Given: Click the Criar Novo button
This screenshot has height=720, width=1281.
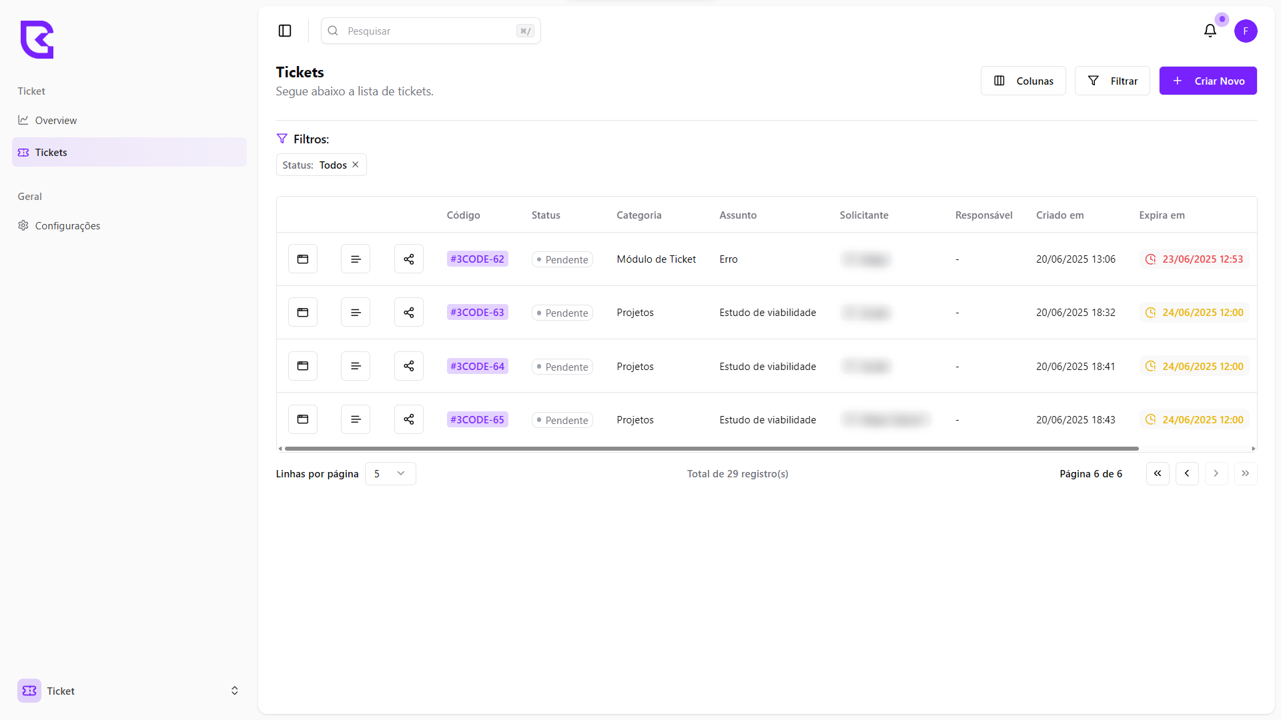Looking at the screenshot, I should (1208, 81).
